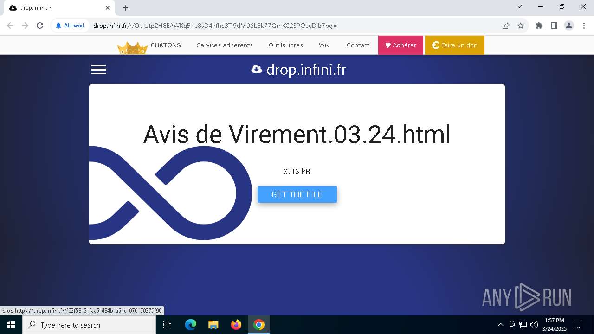This screenshot has height=334, width=594.
Task: Bookmark this tab with the star icon
Action: coord(521,26)
